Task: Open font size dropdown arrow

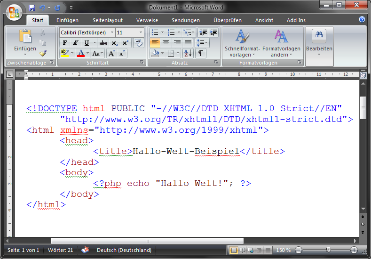Action: point(141,32)
